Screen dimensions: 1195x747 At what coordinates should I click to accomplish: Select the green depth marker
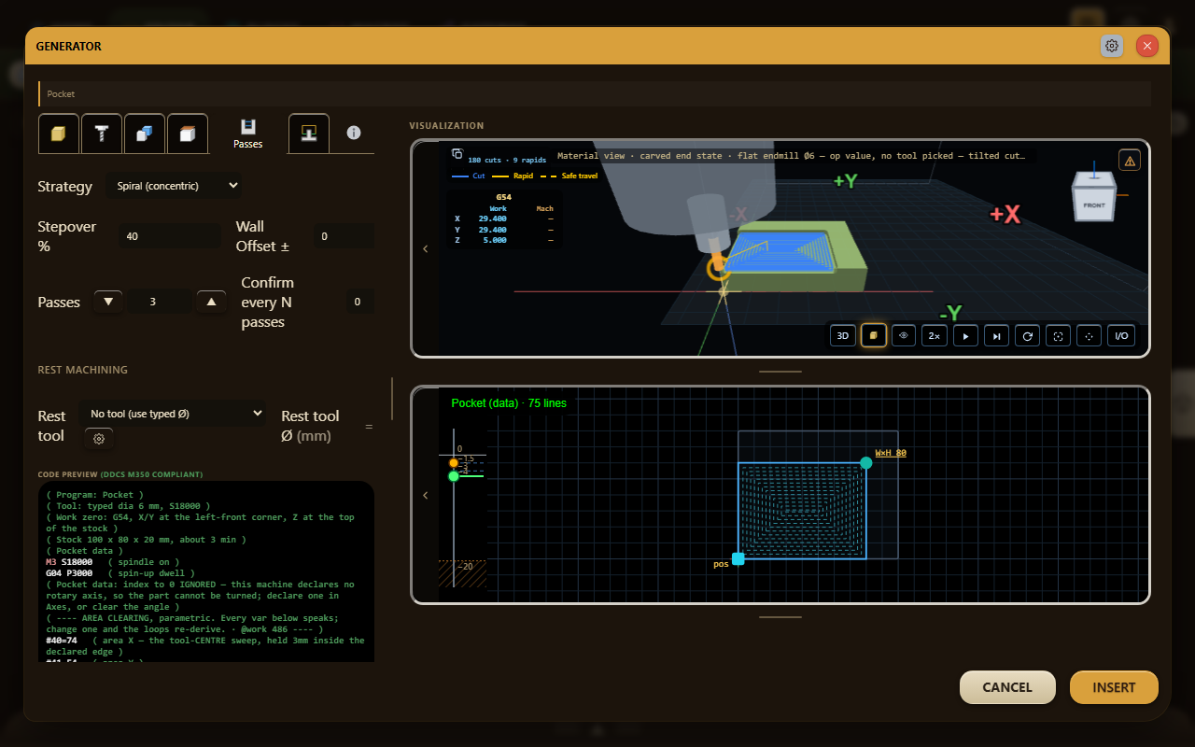[x=454, y=476]
